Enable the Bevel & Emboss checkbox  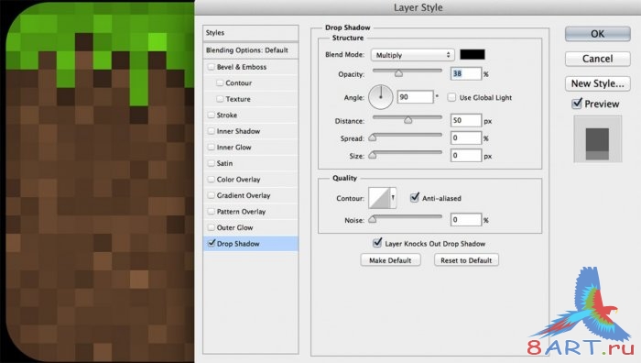(212, 67)
